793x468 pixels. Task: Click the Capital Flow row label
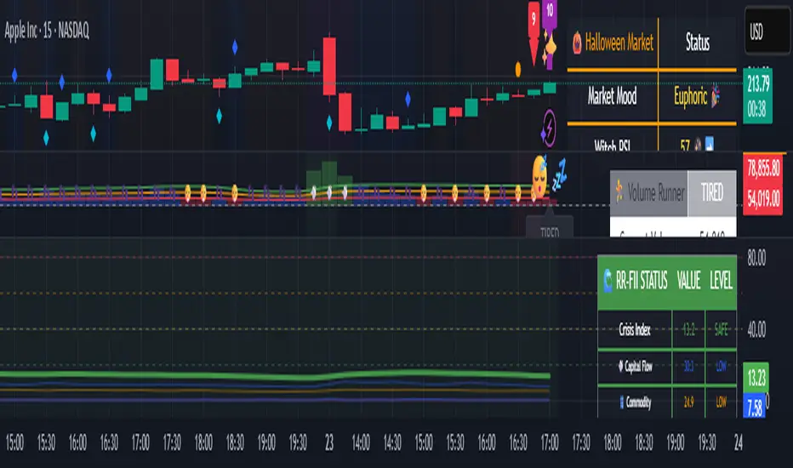point(635,366)
